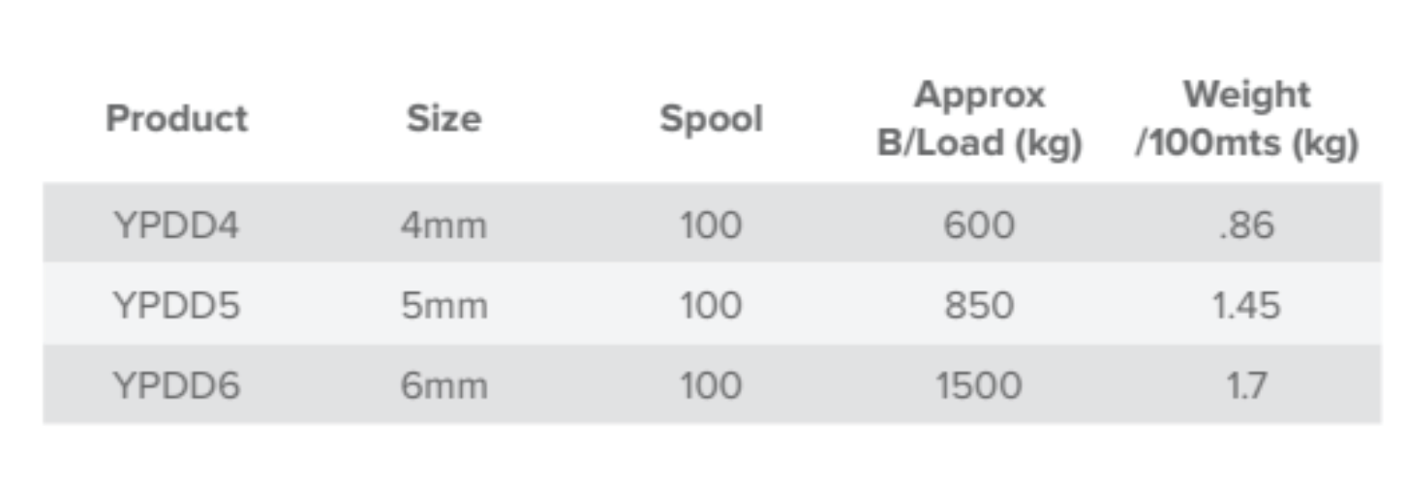Click the Size column header
1407x484 pixels.
[444, 119]
